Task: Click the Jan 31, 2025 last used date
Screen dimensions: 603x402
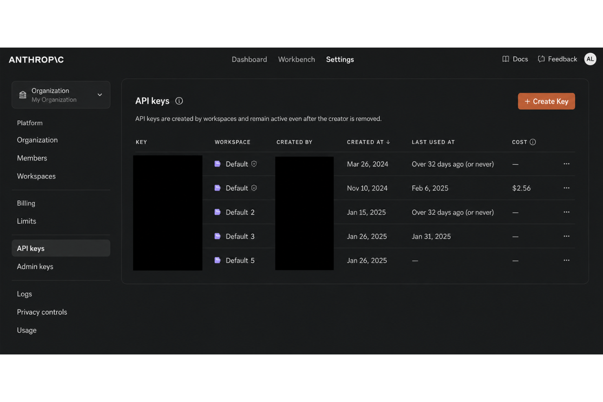Action: (431, 236)
